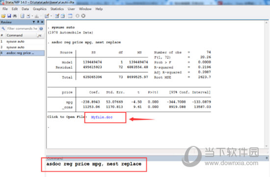Click the Model SS value 139449474
Image resolution: width=270 pixels, height=177 pixels.
click(92, 62)
